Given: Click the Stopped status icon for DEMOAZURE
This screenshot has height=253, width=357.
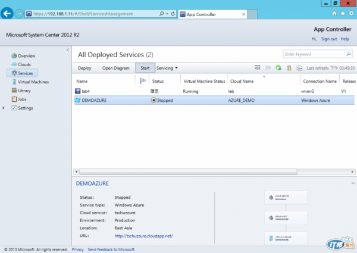Looking at the screenshot, I should [154, 100].
